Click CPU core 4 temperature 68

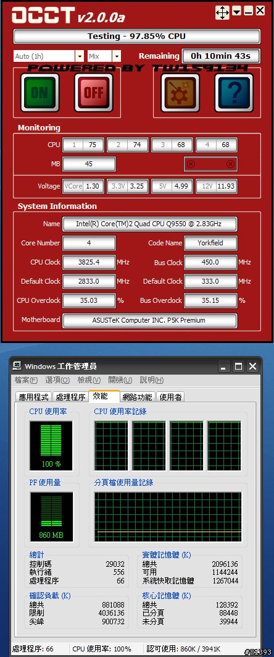[217, 145]
